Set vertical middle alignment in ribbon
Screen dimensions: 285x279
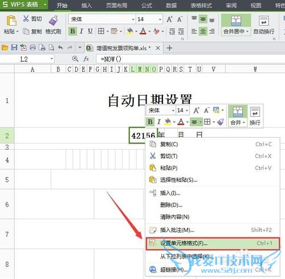click(203, 19)
